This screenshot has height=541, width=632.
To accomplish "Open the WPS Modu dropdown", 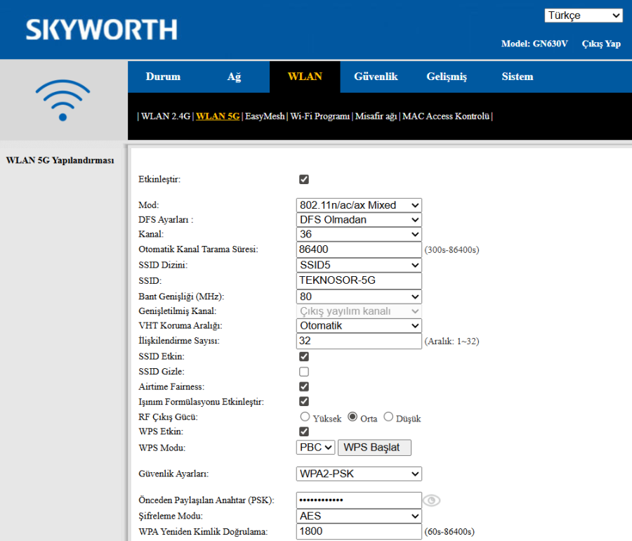I will [x=315, y=447].
